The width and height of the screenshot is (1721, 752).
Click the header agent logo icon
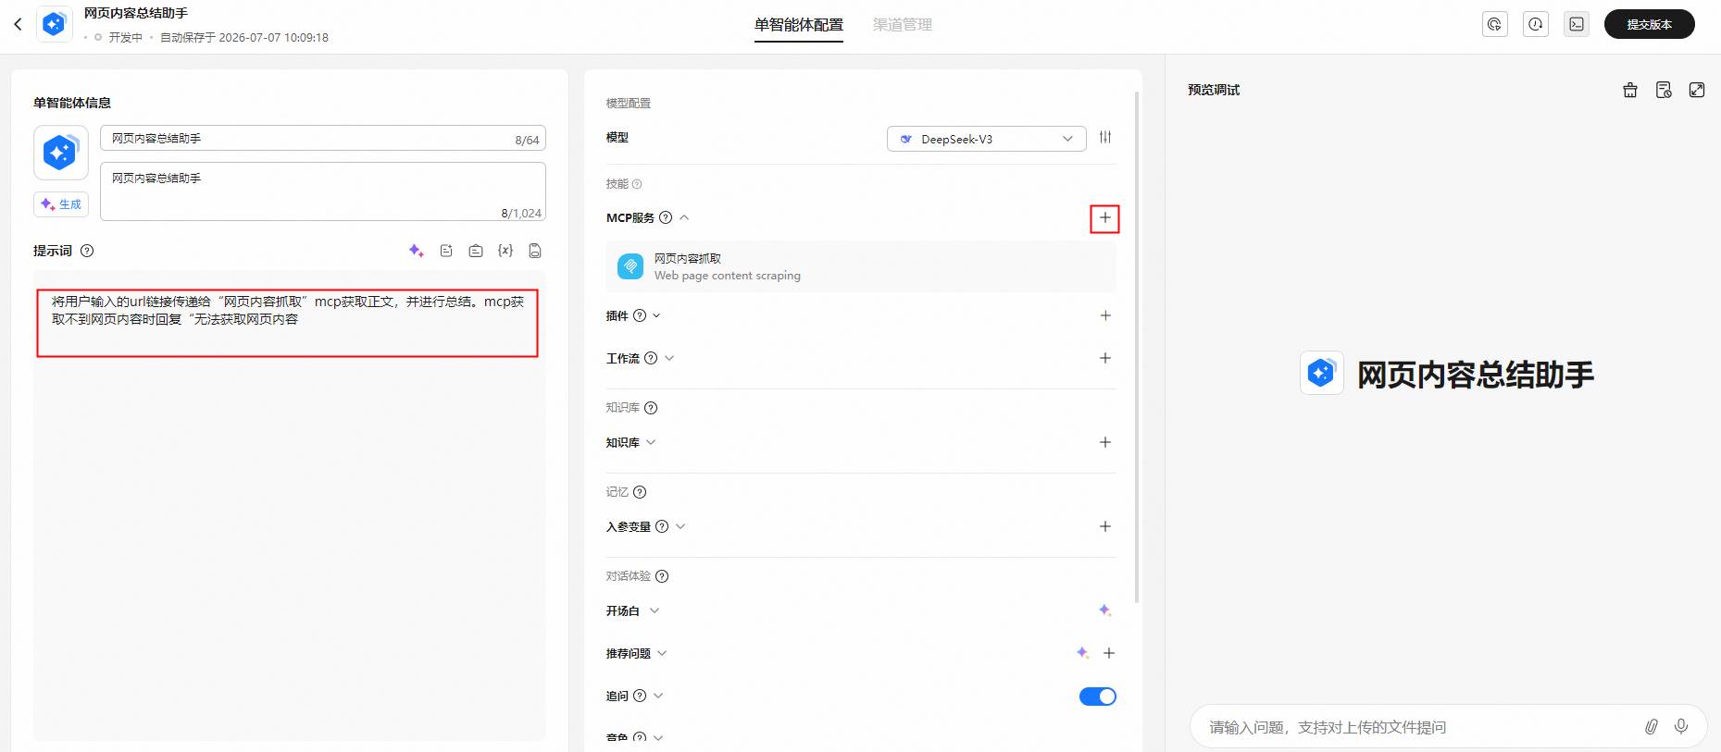coord(55,24)
